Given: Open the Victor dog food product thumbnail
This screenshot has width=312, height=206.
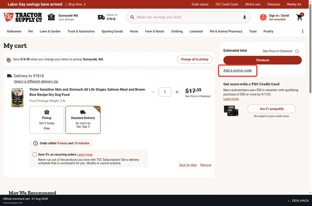Looking at the screenshot, I should pos(18,97).
